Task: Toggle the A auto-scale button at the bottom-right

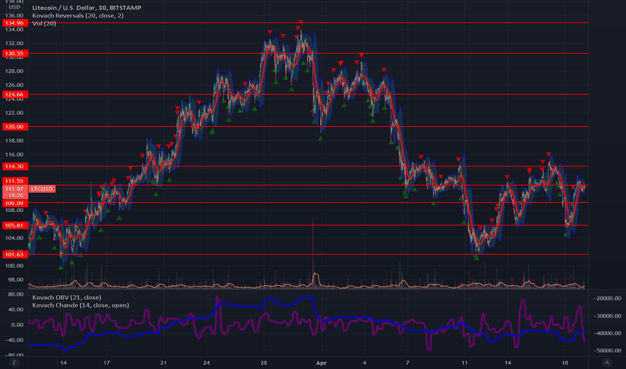Action: coord(607,362)
